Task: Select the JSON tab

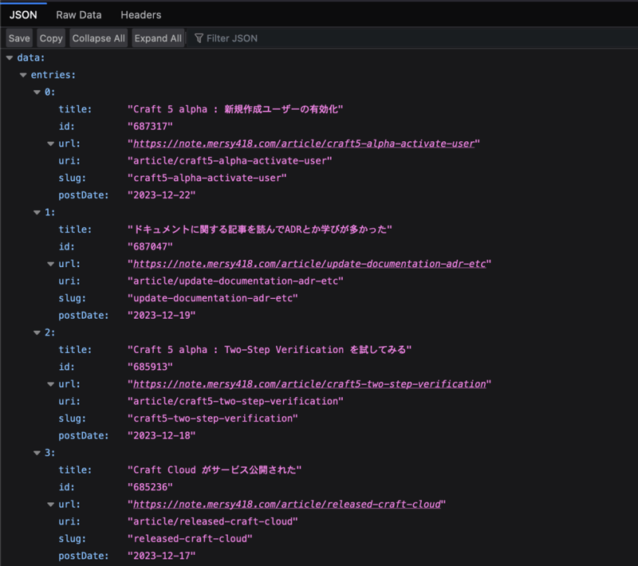Action: [x=23, y=14]
